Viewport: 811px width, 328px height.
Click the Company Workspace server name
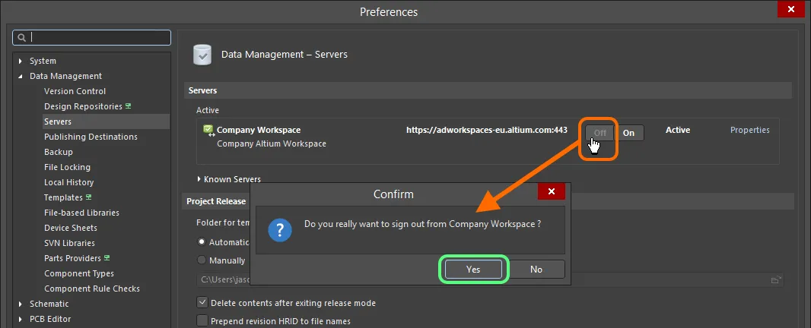(x=259, y=130)
